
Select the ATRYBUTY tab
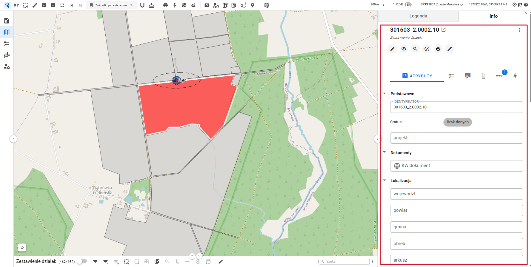[417, 76]
